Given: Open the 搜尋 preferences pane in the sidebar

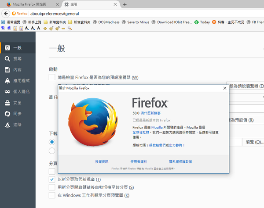Looking at the screenshot, I should [18, 59].
